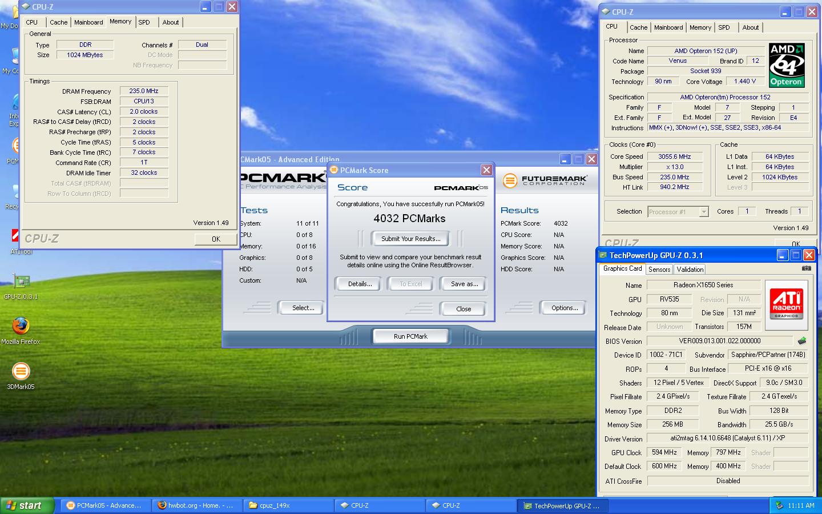
Task: Click the 4032 PCMarks score text
Action: 409,219
